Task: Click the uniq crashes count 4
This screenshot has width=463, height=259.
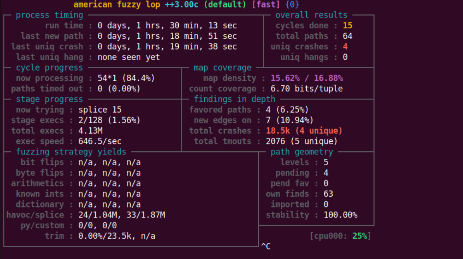Action: click(345, 47)
